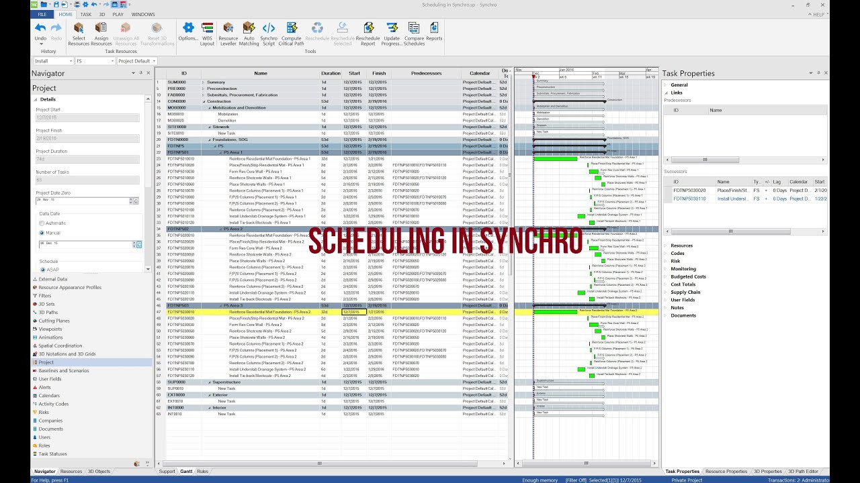
Task: Open Filters in the navigator list
Action: click(x=45, y=296)
